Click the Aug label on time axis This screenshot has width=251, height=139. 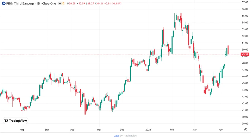[x=22, y=130]
